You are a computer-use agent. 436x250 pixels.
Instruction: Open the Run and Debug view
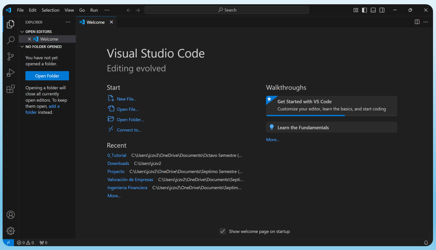point(11,73)
